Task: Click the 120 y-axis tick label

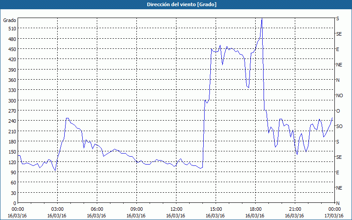Action: point(12,162)
